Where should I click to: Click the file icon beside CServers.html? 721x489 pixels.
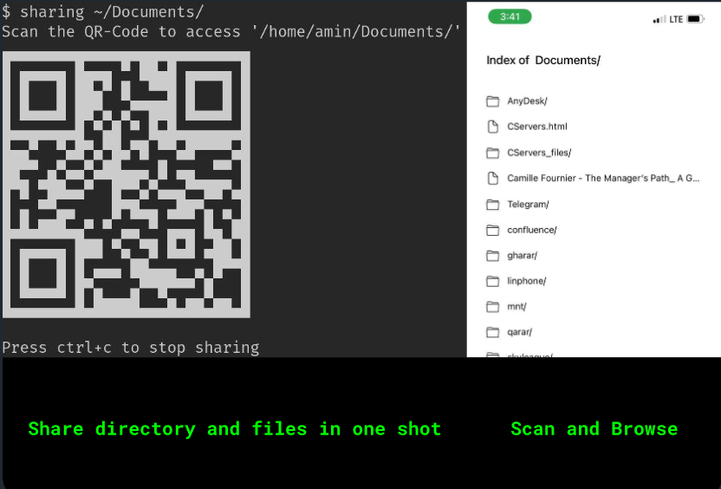[x=492, y=127]
